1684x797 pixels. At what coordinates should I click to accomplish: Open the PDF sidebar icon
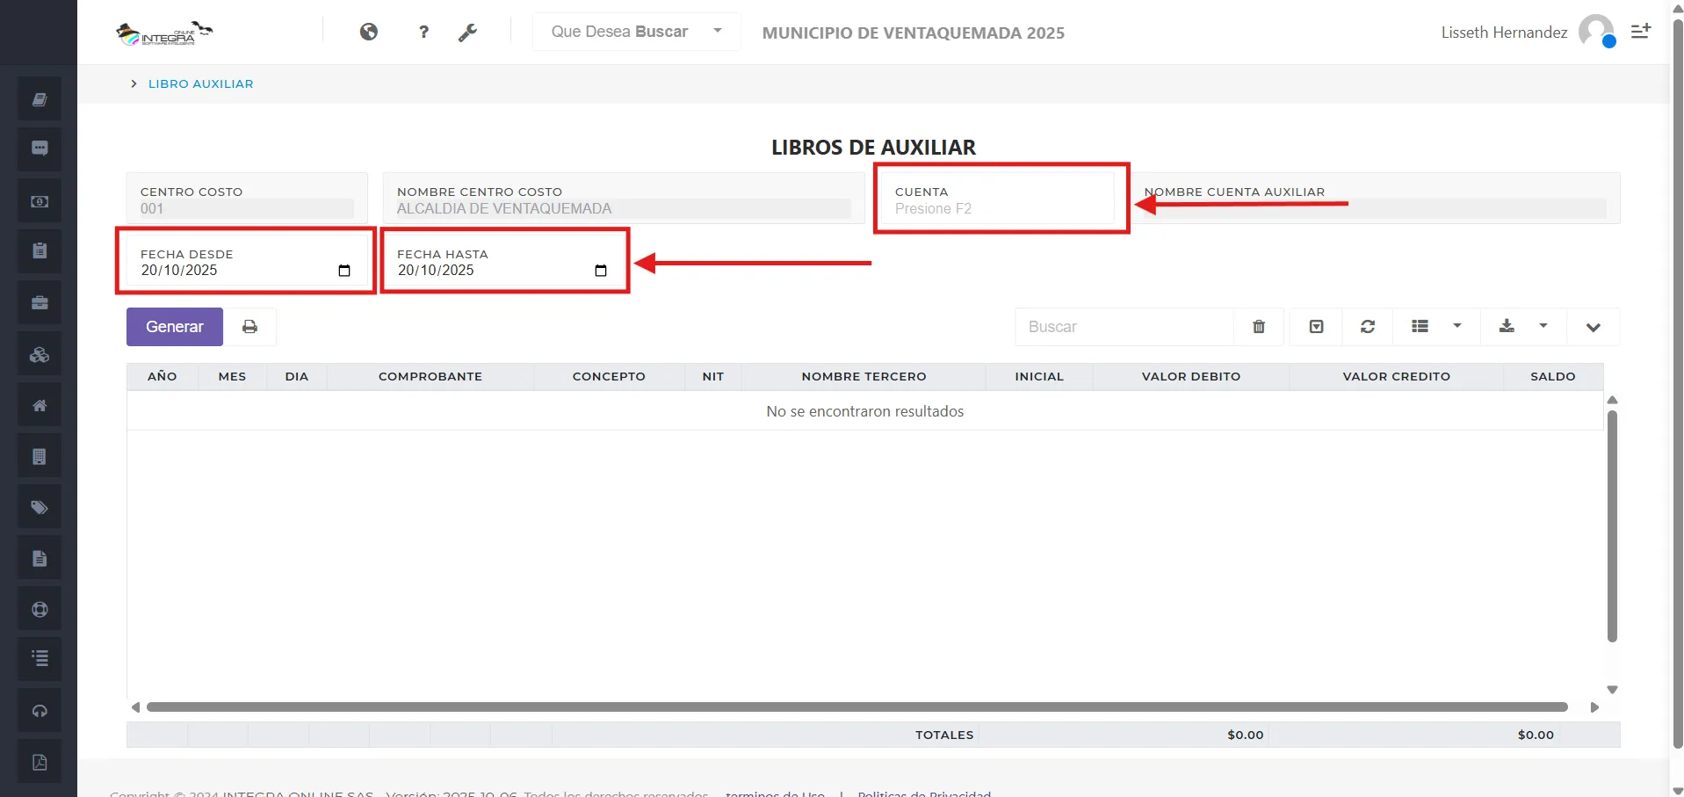39,761
